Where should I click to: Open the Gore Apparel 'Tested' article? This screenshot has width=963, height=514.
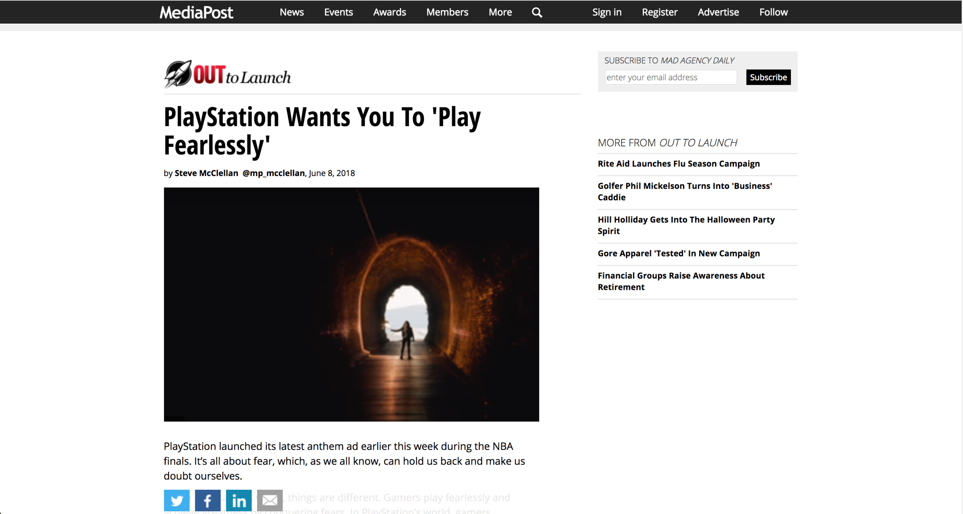[678, 253]
